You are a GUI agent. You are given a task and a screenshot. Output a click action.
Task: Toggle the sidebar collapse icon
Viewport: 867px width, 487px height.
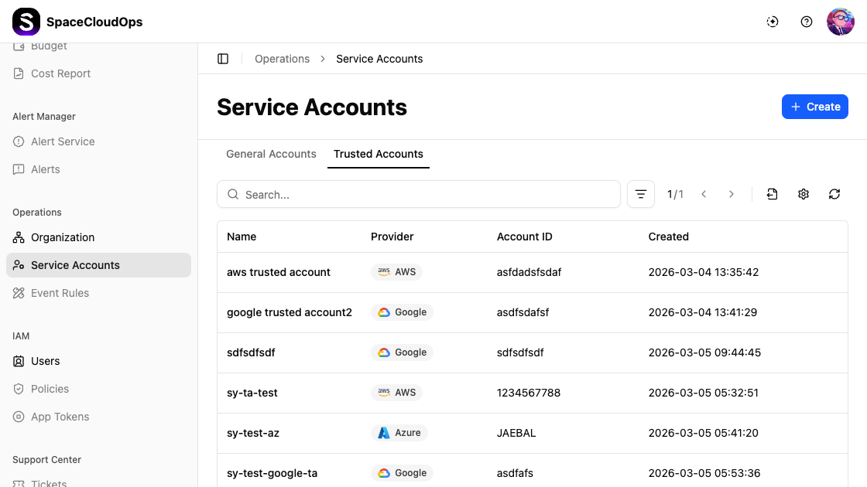click(x=223, y=59)
